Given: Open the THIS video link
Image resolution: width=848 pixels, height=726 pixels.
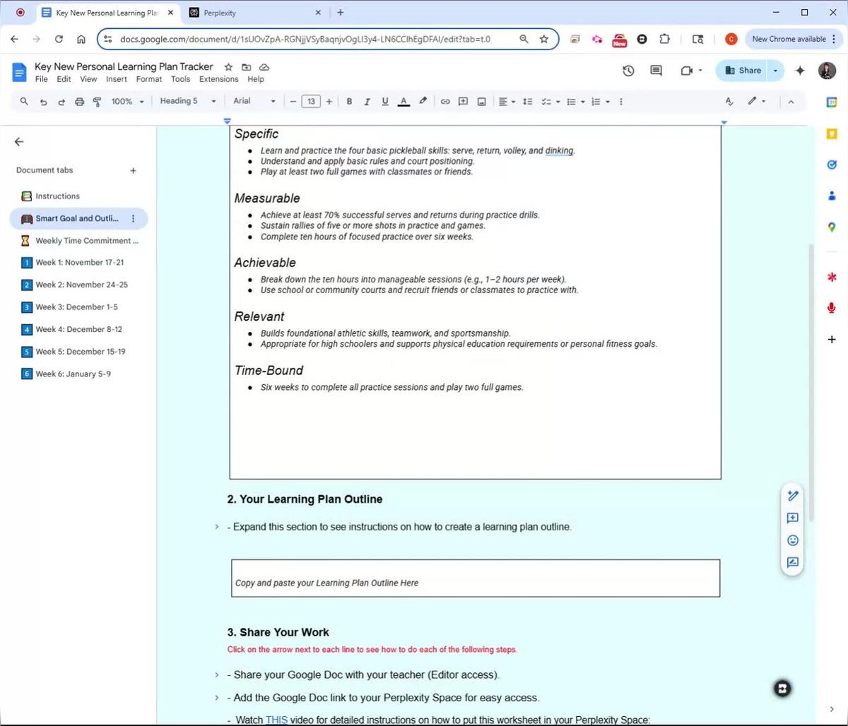Looking at the screenshot, I should pos(276,720).
